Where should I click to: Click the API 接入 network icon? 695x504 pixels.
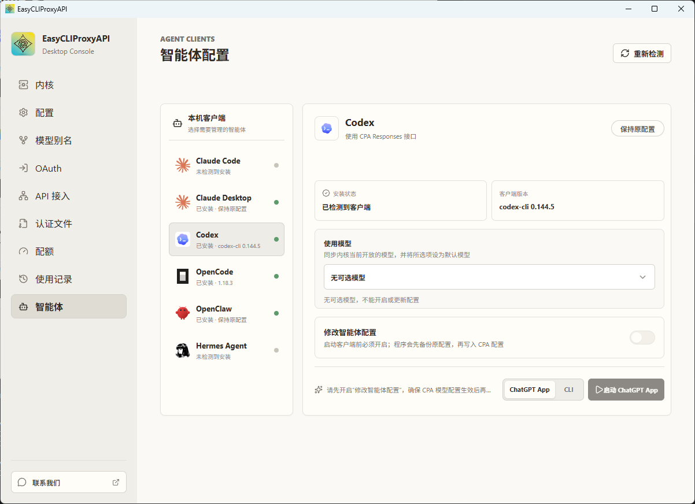coord(23,196)
